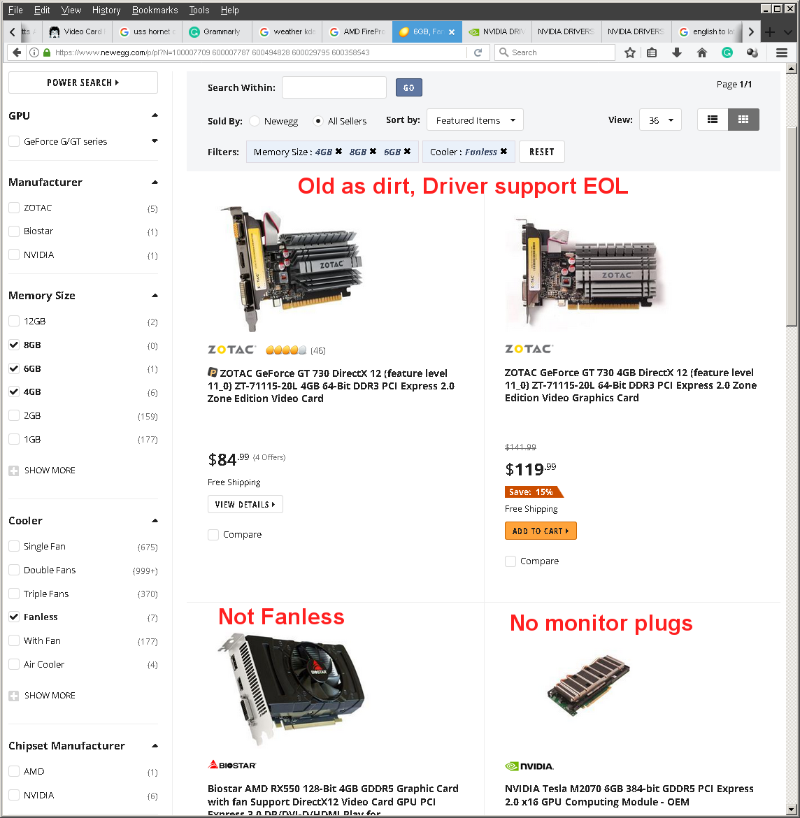This screenshot has width=800, height=818.
Task: Expand the GeForce G/GT series arrow
Action: click(x=155, y=141)
